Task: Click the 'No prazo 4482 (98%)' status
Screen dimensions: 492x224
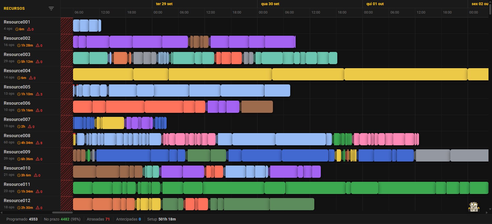Action: [x=62, y=219]
